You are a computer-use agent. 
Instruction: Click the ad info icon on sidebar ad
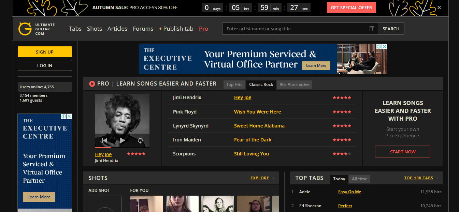point(63,116)
